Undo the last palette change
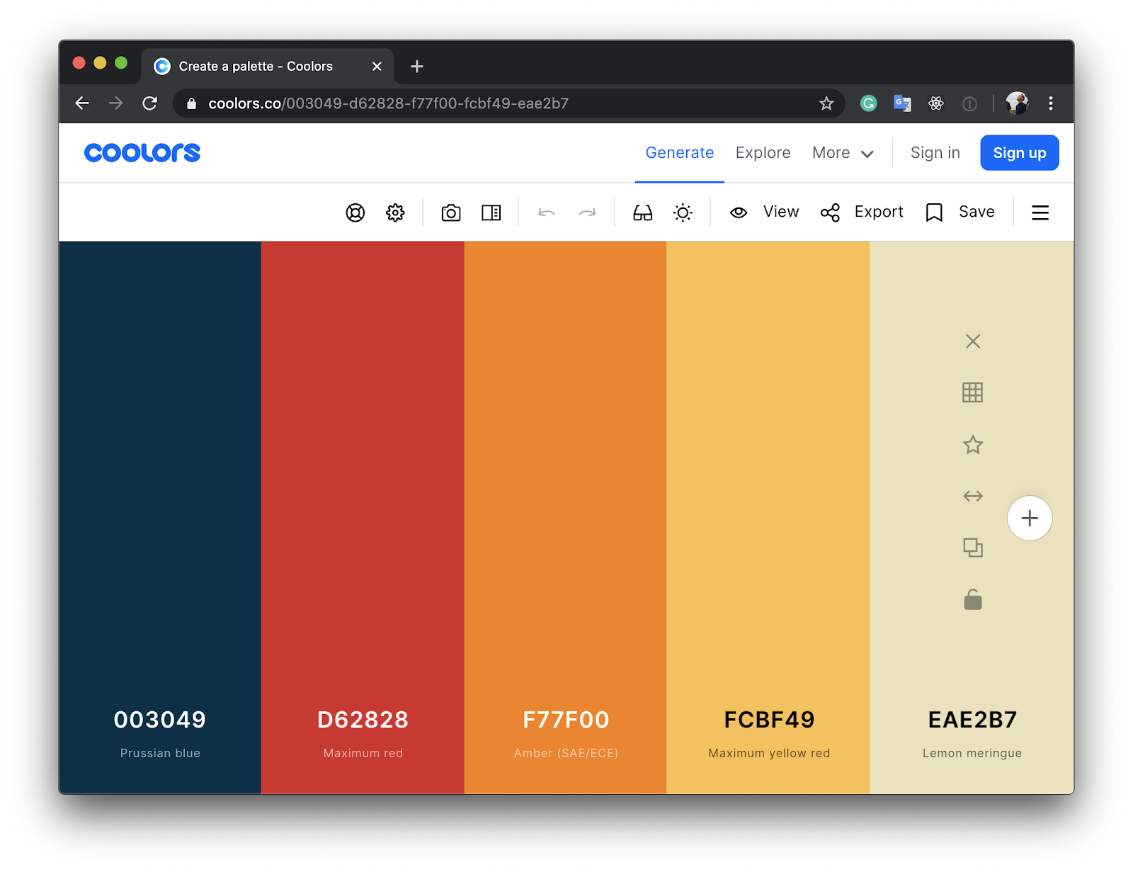The height and width of the screenshot is (872, 1133). (547, 213)
